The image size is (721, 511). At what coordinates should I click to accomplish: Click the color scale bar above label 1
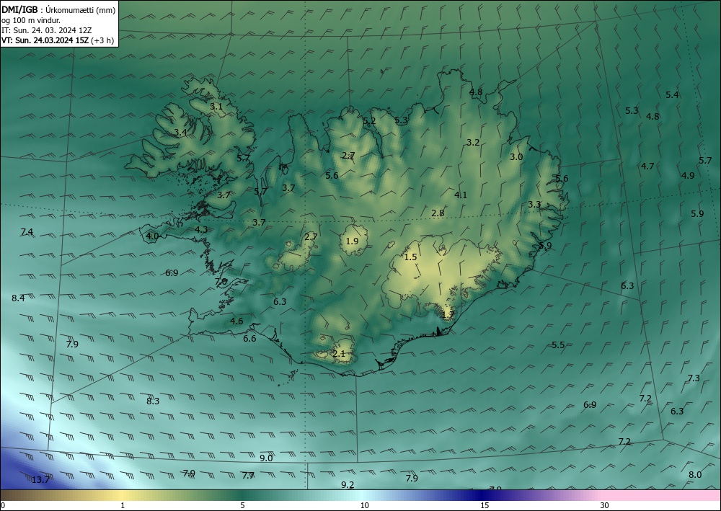(123, 495)
